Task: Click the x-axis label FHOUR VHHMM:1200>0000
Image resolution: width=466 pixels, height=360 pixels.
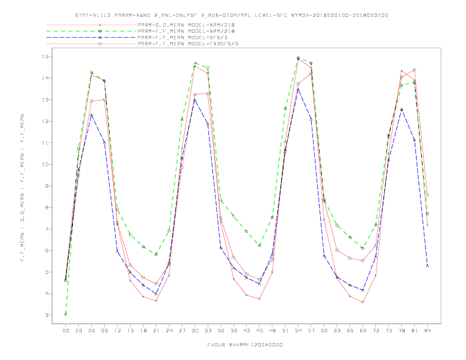Action: pos(245,345)
